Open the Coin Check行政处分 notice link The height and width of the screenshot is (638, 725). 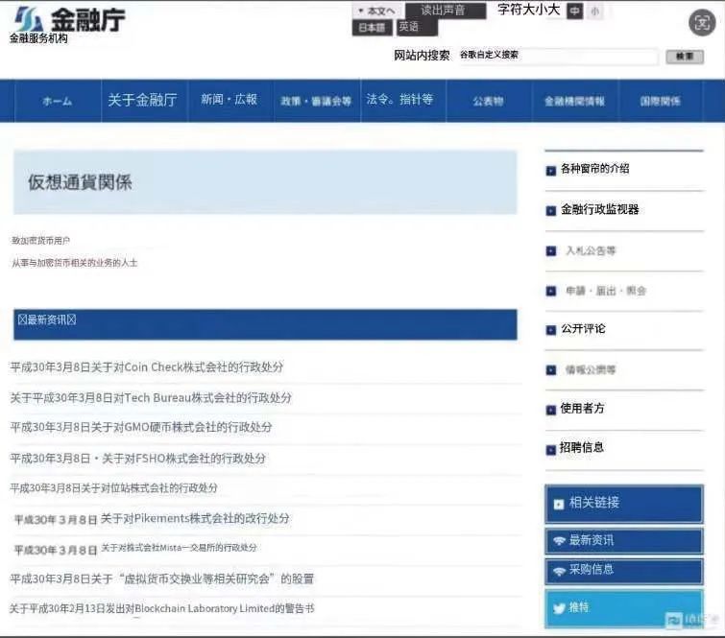(x=147, y=367)
